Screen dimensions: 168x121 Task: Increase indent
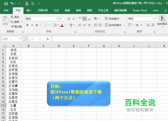point(100,25)
